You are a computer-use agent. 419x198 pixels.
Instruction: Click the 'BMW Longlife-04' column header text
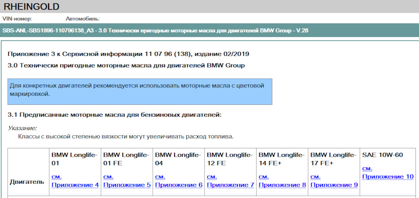tap(179, 159)
